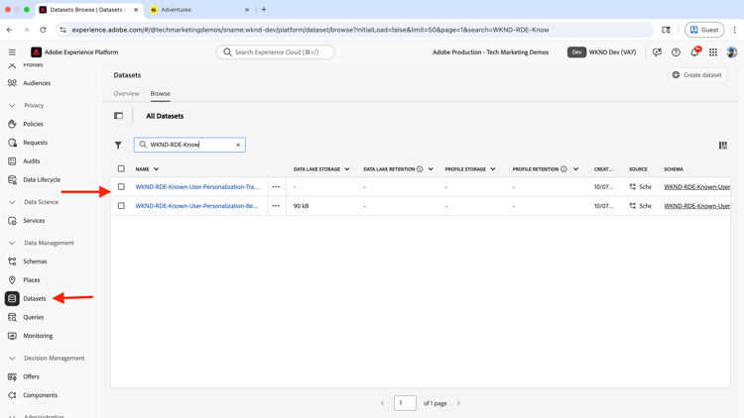Click Profile Retention info icon
This screenshot has height=418, width=744.
coord(563,169)
